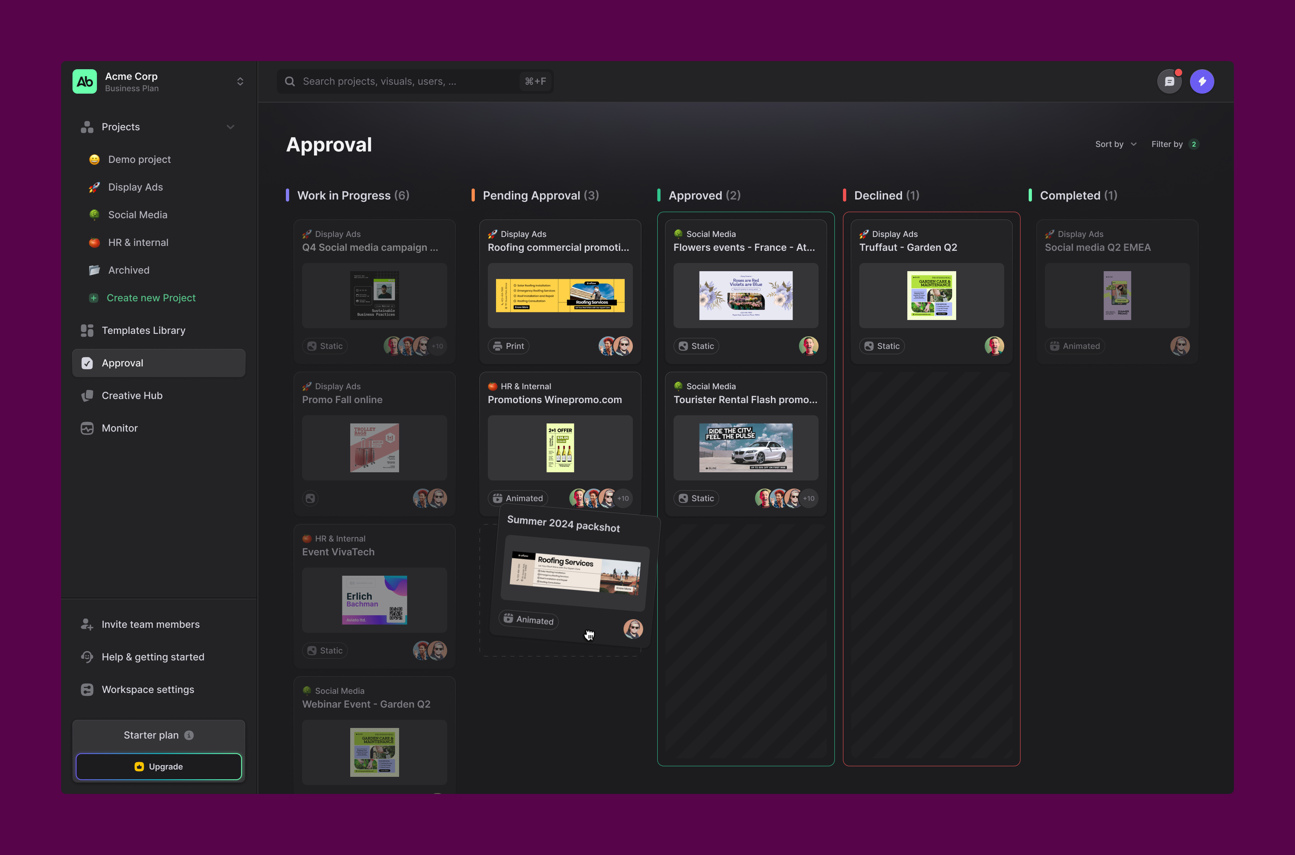The image size is (1295, 855).
Task: Open Filter by with two active filters
Action: 1175,144
